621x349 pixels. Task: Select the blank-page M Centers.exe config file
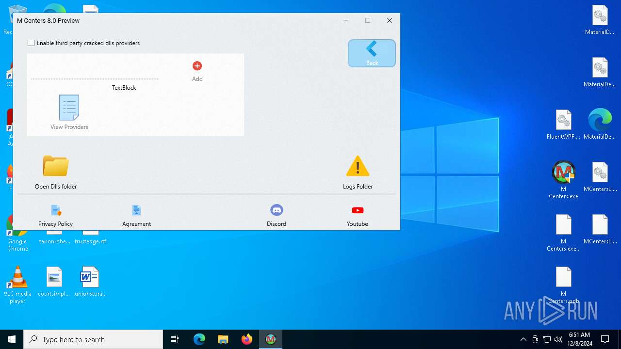point(563,233)
